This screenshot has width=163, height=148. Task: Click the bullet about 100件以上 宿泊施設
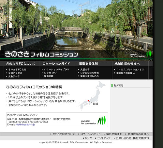click(36, 97)
